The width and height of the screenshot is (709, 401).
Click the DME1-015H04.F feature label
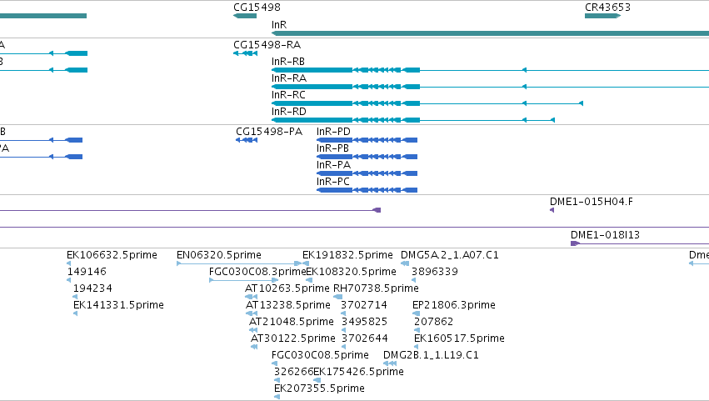591,202
